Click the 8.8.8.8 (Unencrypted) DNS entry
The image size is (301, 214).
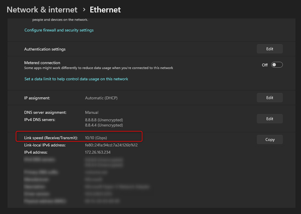[x=104, y=120]
